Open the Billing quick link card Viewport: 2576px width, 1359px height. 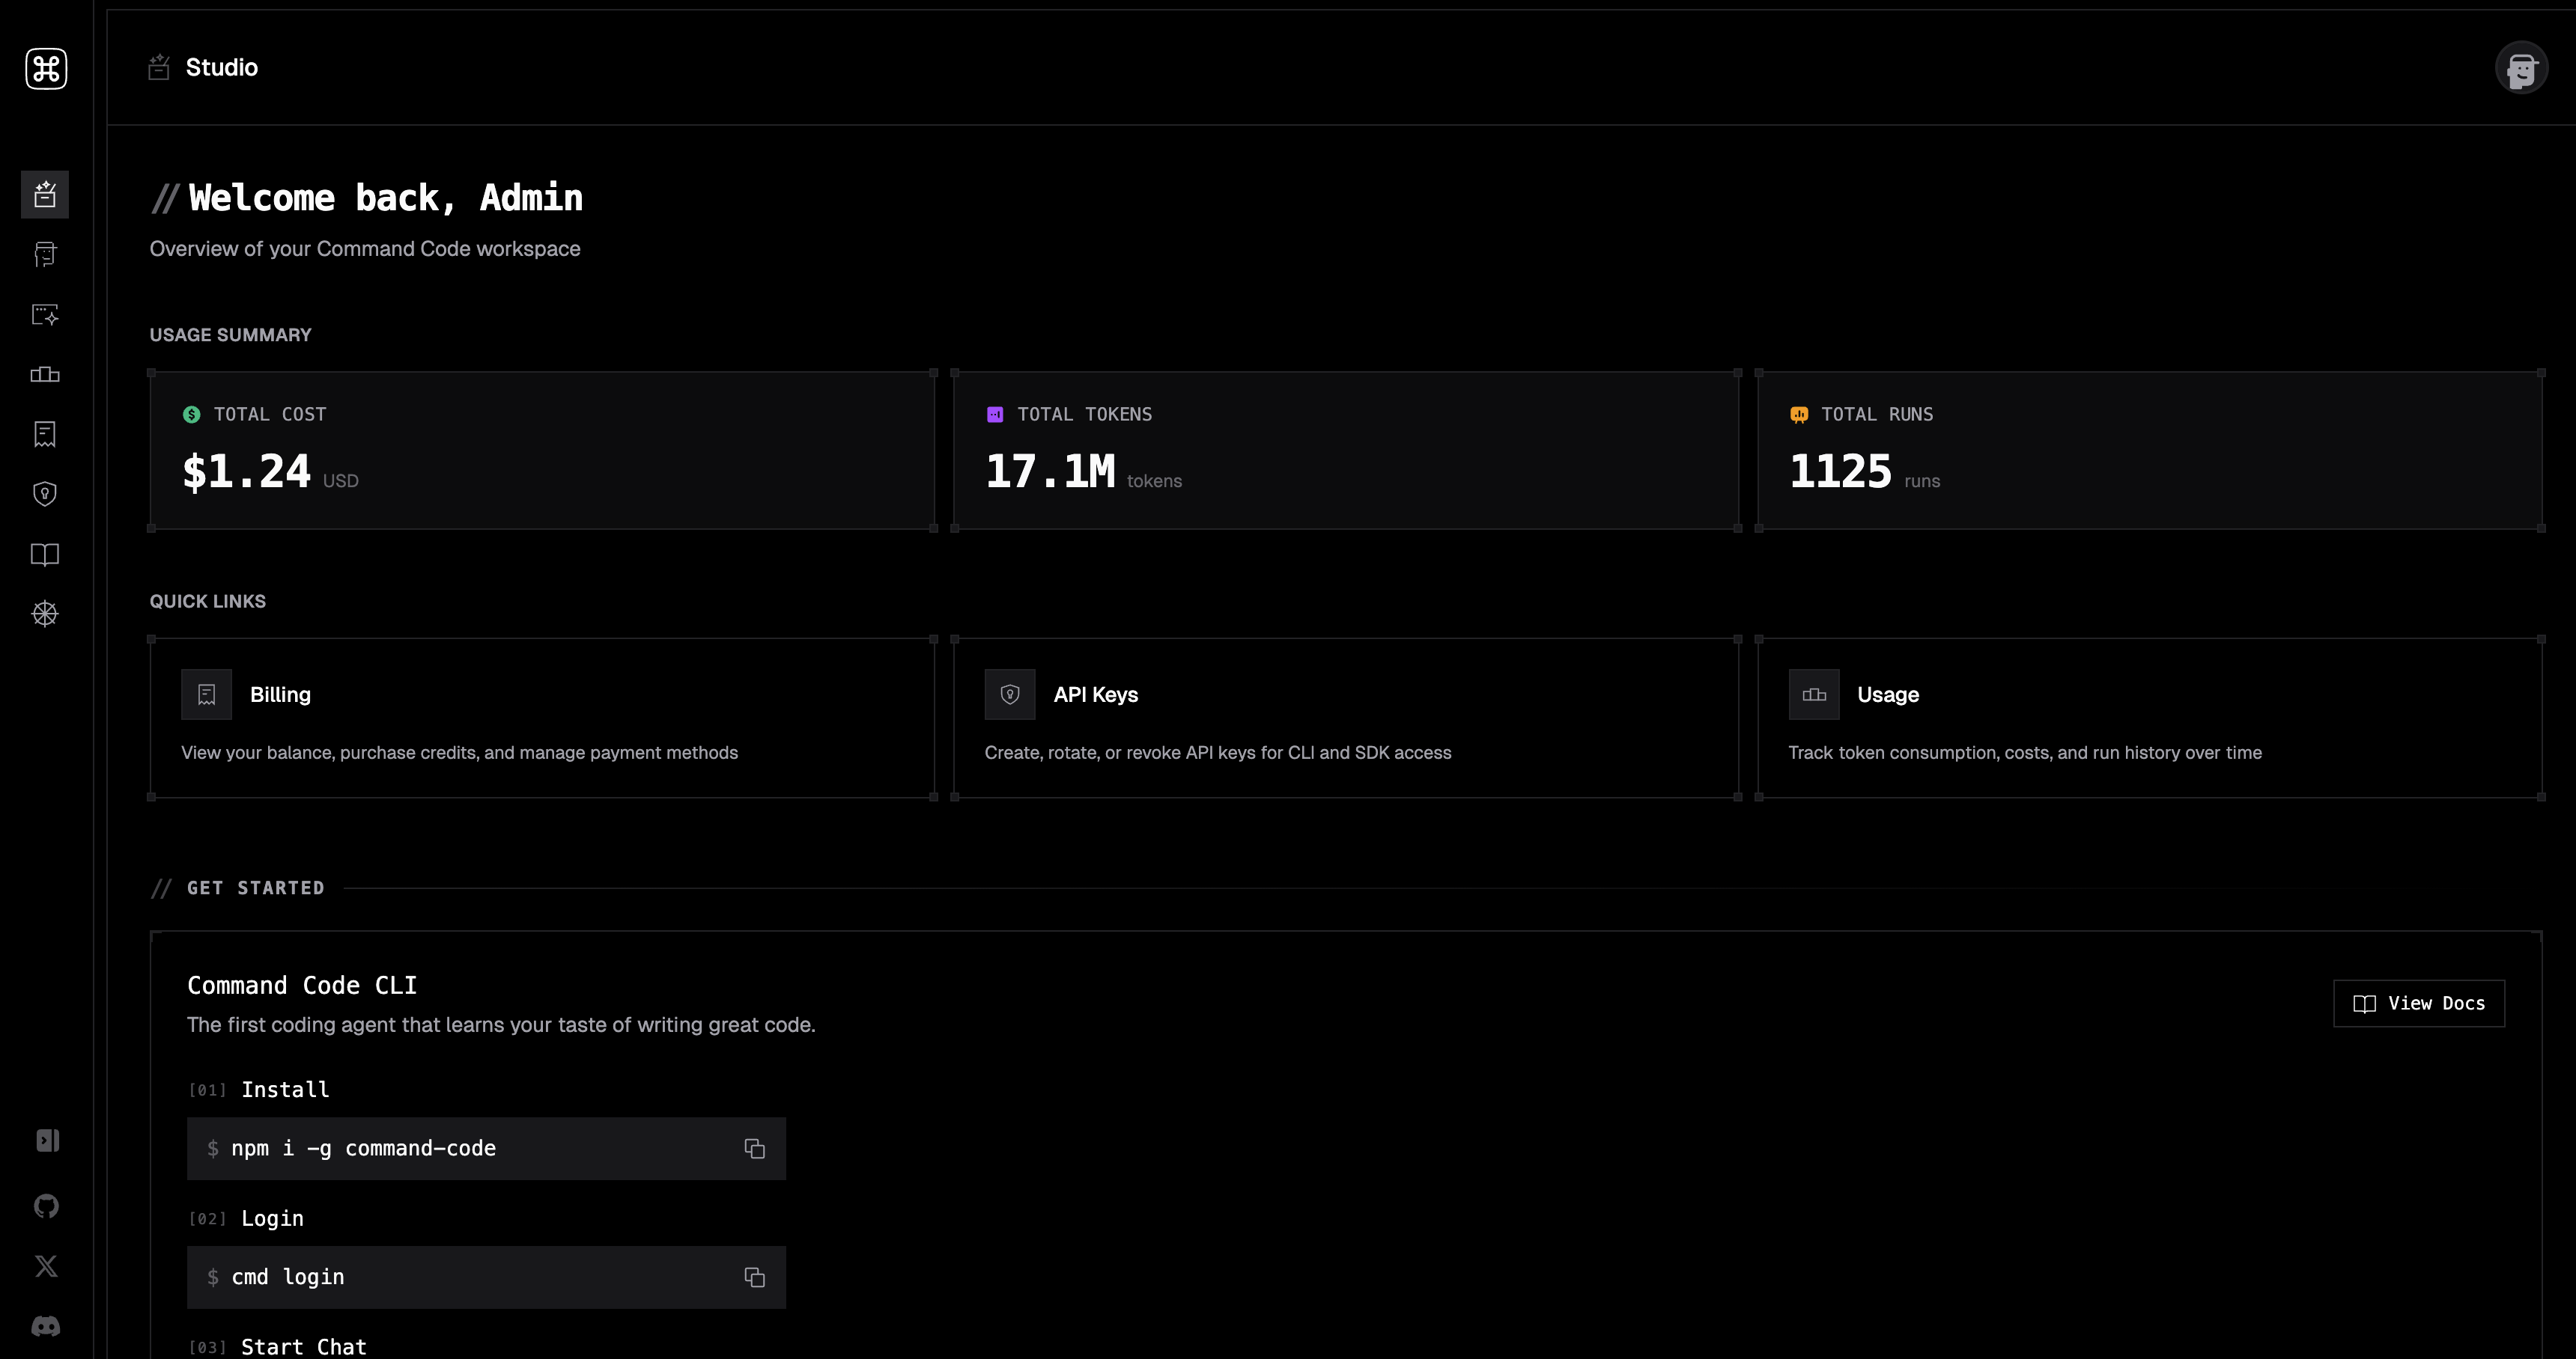click(542, 718)
